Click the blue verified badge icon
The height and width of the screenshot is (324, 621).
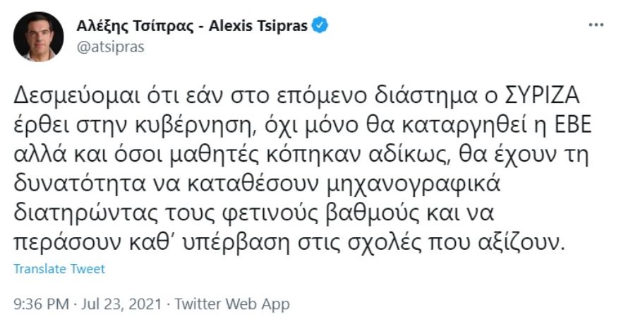pos(320,26)
